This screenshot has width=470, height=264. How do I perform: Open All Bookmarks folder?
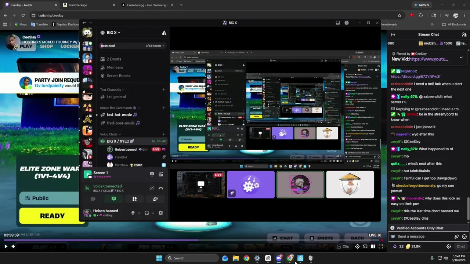click(x=454, y=25)
